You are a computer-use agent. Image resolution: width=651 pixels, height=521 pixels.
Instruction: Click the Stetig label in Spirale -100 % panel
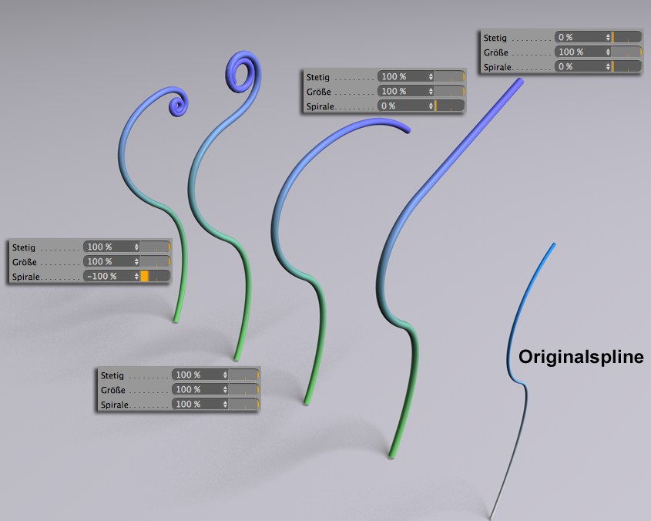(x=24, y=247)
